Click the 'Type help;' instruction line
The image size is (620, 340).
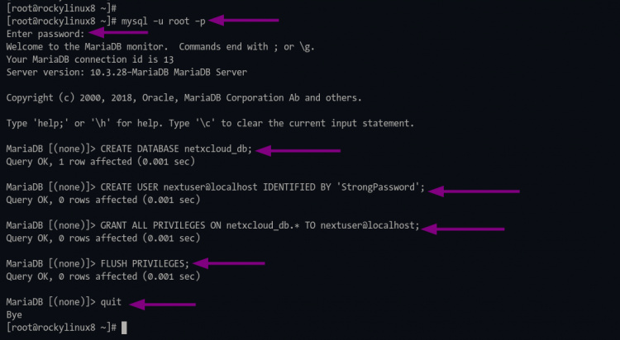click(x=209, y=123)
